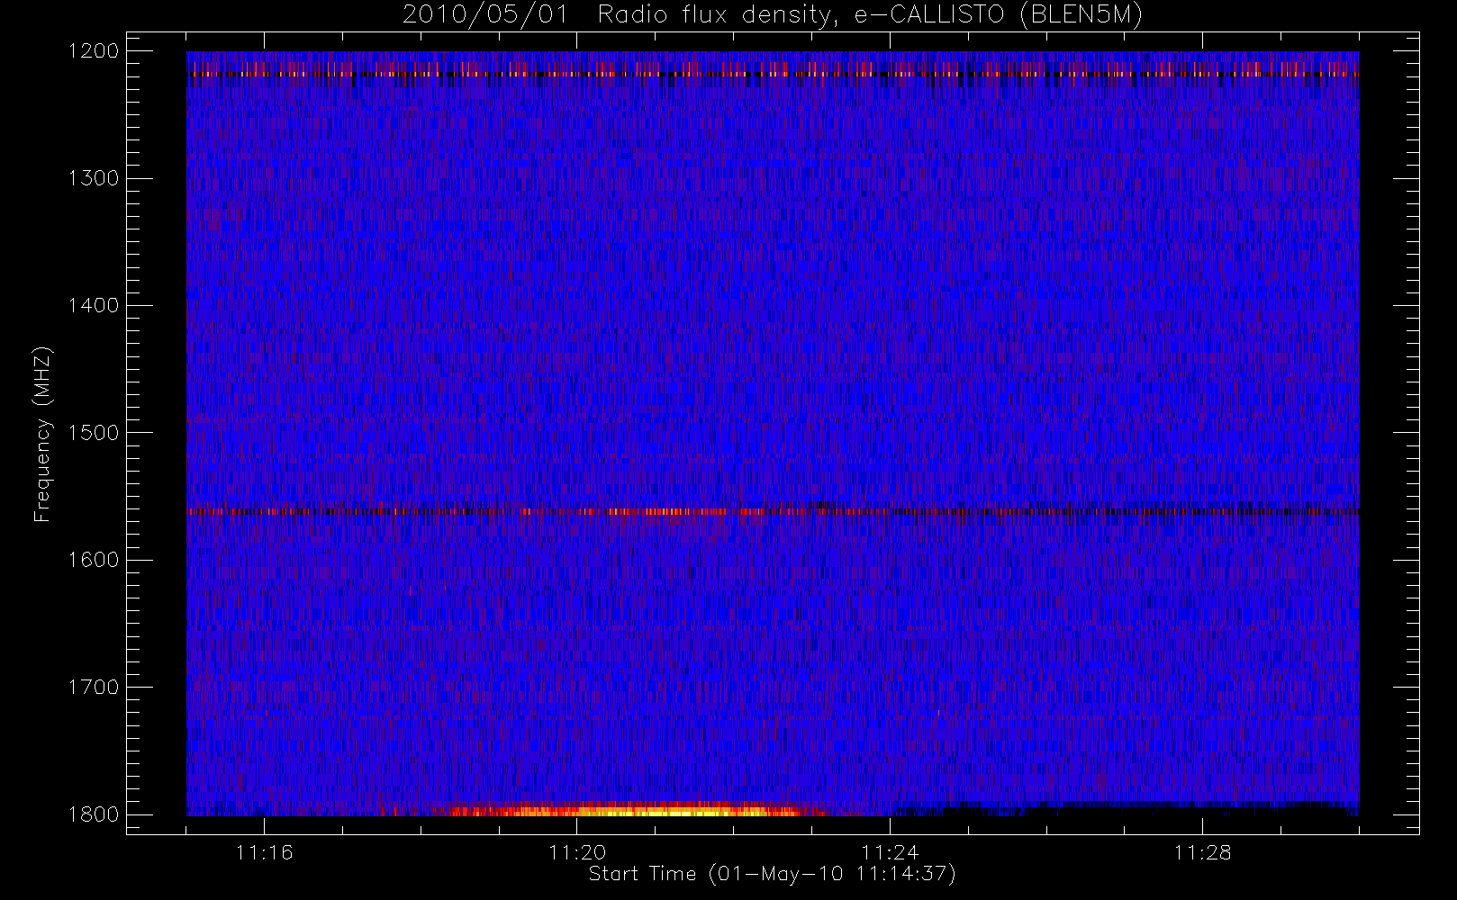Click the 11:28 time tick label
1457x900 pixels.
coord(1202,852)
